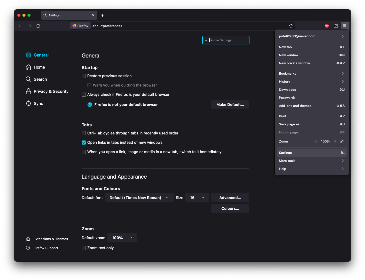This screenshot has height=280, width=365.
Task: Click the Sync arrows icon in sidebar
Action: click(28, 103)
